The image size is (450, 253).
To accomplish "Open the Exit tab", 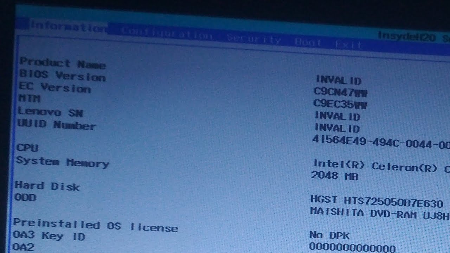I will [x=348, y=45].
